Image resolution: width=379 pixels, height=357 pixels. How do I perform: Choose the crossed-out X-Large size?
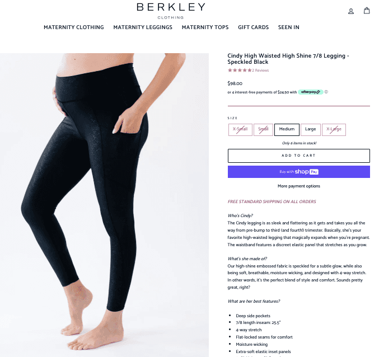click(x=334, y=130)
